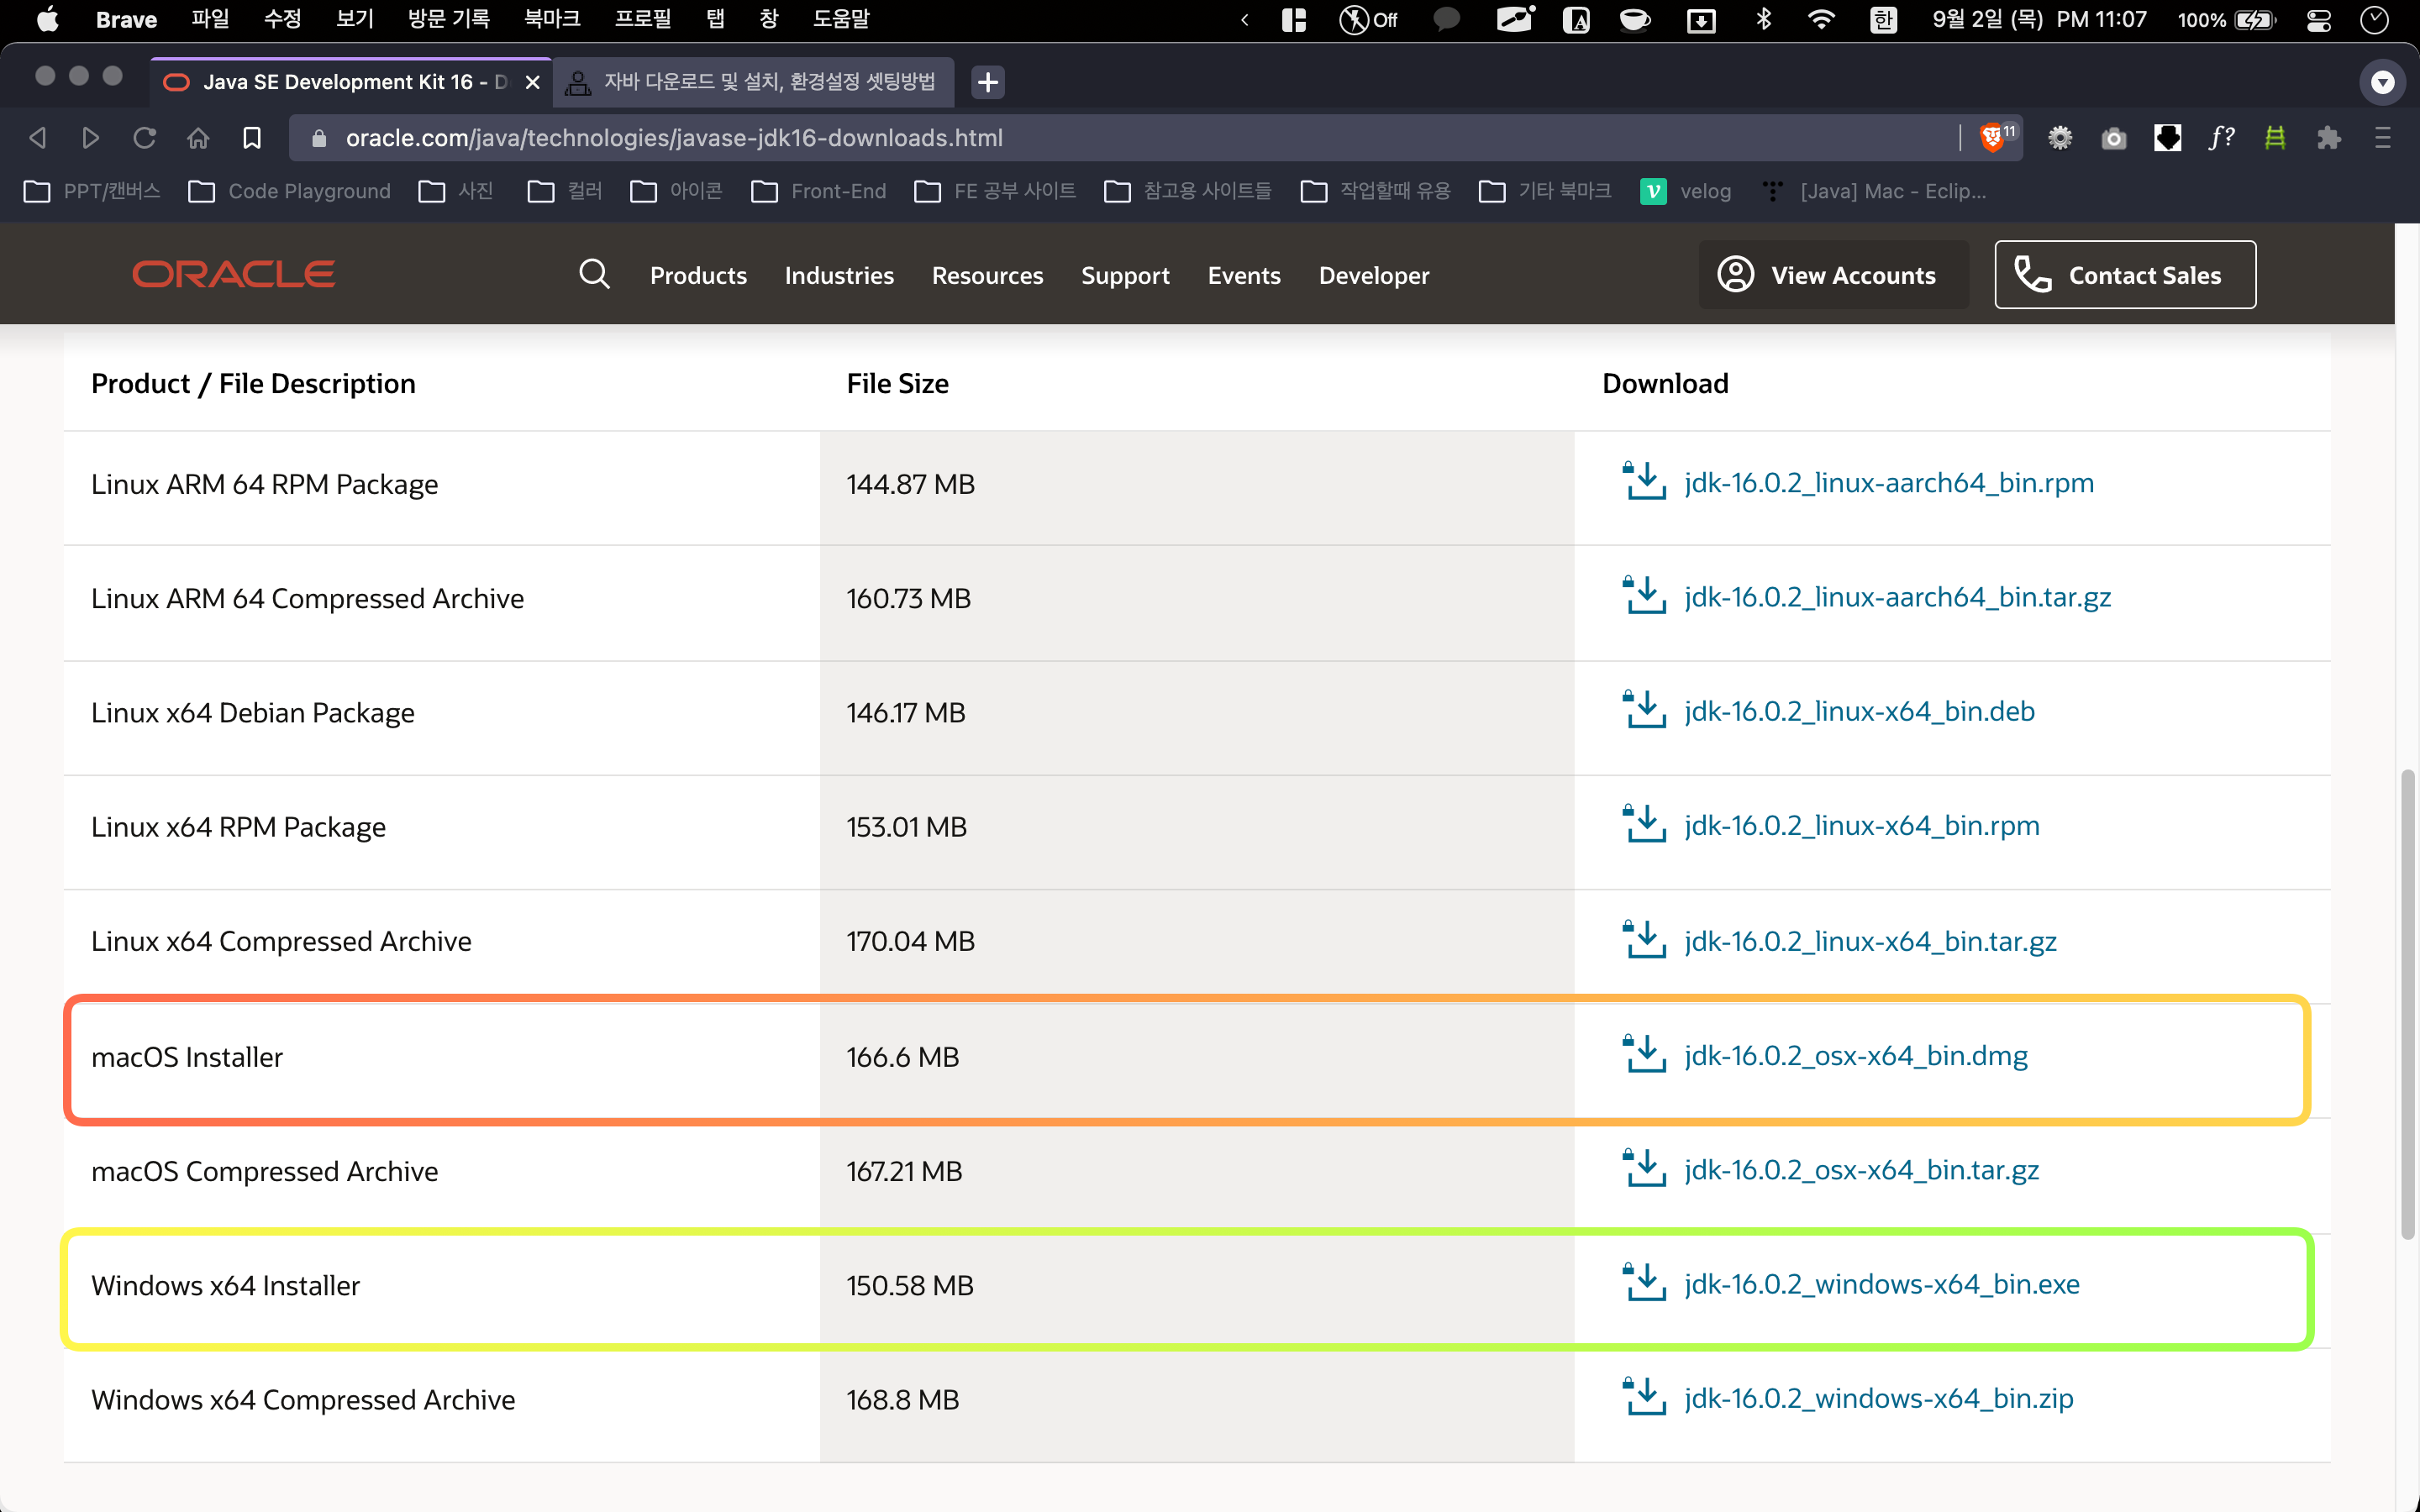Image resolution: width=2420 pixels, height=1512 pixels.
Task: Open the FE 공부 사이트 bookmarks folder
Action: [x=995, y=191]
